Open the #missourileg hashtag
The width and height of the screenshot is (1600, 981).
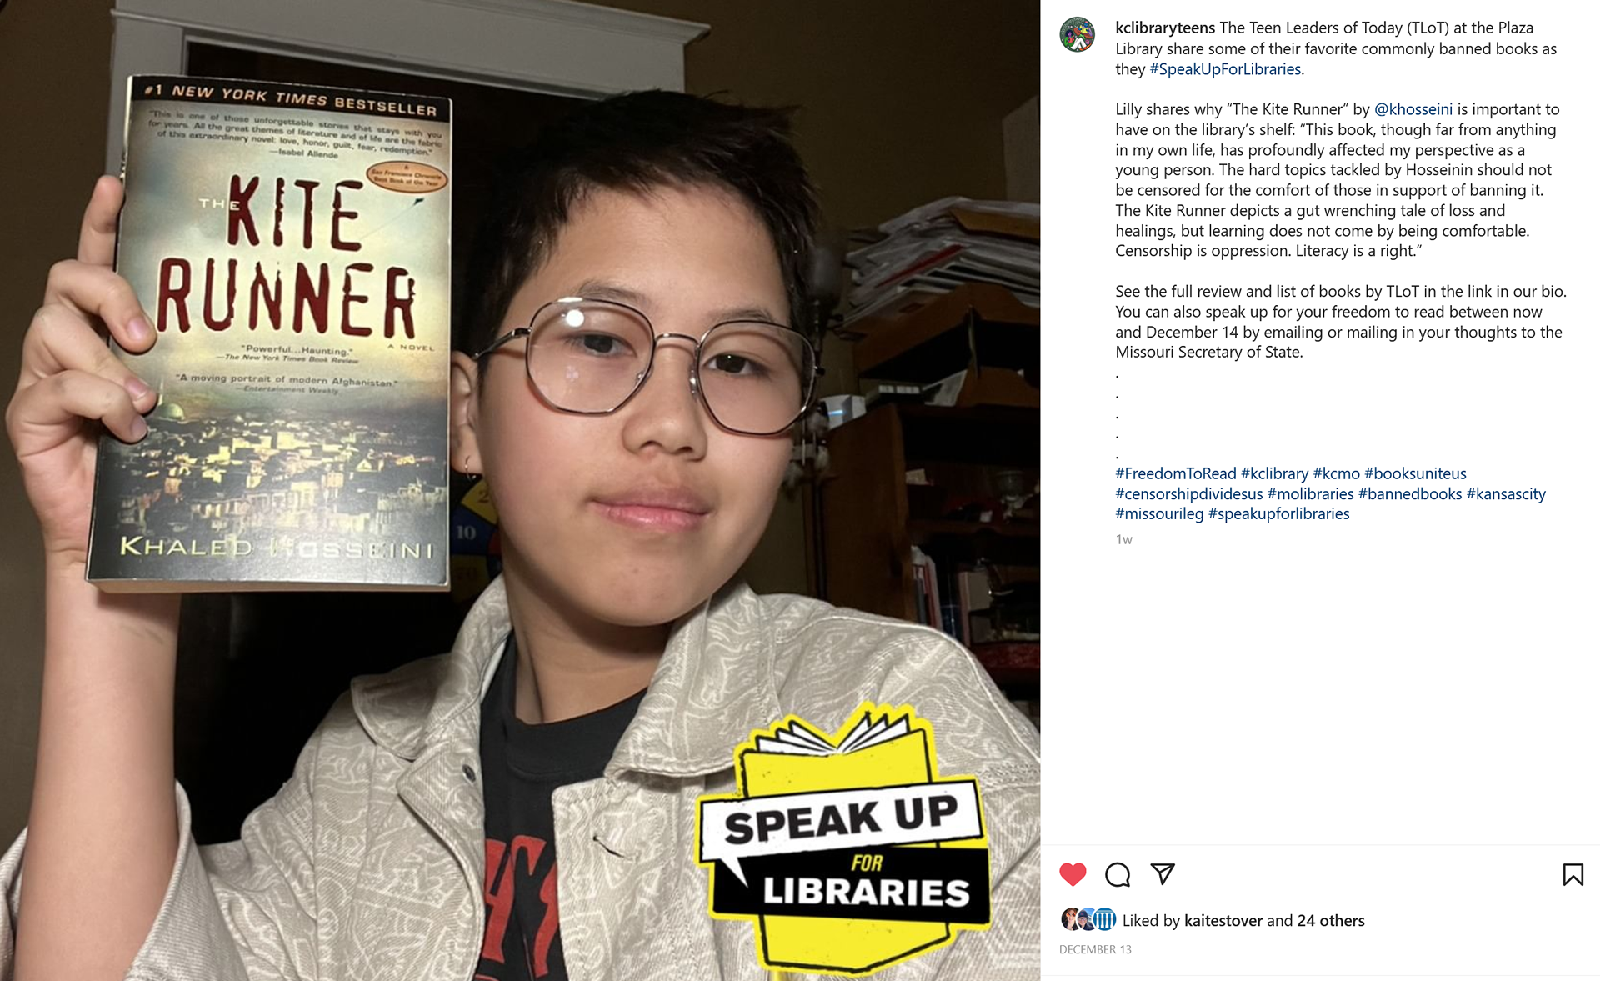point(1159,513)
